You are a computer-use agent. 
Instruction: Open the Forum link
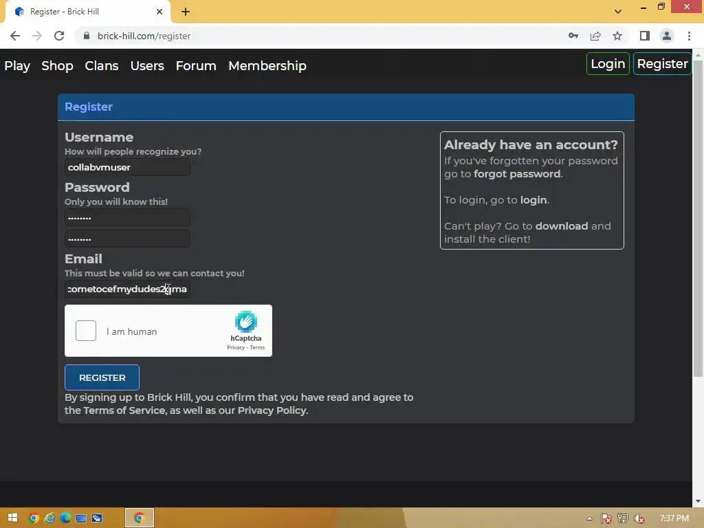[x=196, y=65]
